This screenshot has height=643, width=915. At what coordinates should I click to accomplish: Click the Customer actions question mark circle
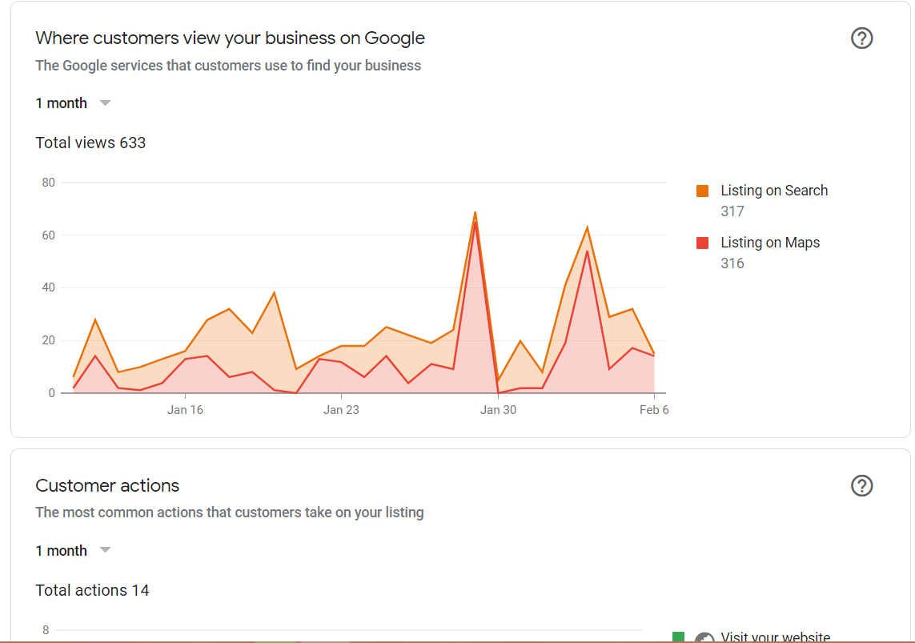(x=861, y=485)
